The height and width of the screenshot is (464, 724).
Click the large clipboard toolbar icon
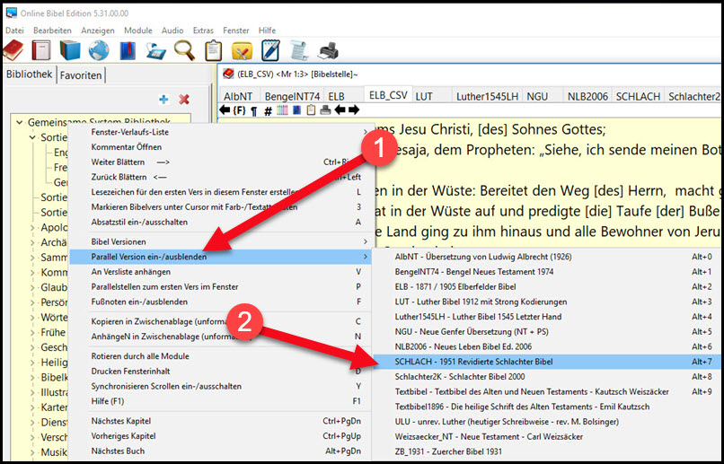coord(213,51)
